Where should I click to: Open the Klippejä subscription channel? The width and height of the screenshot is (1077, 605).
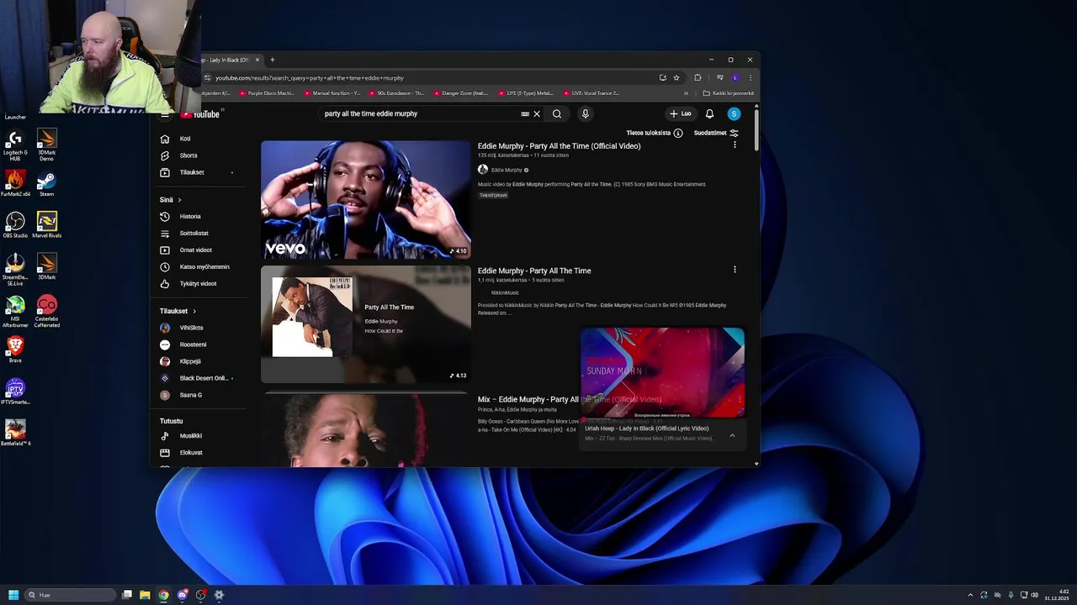(x=199, y=361)
